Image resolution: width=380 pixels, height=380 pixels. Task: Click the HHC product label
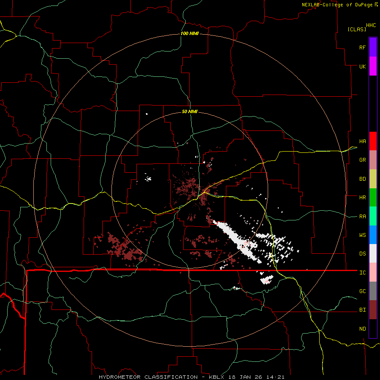pyautogui.click(x=371, y=25)
